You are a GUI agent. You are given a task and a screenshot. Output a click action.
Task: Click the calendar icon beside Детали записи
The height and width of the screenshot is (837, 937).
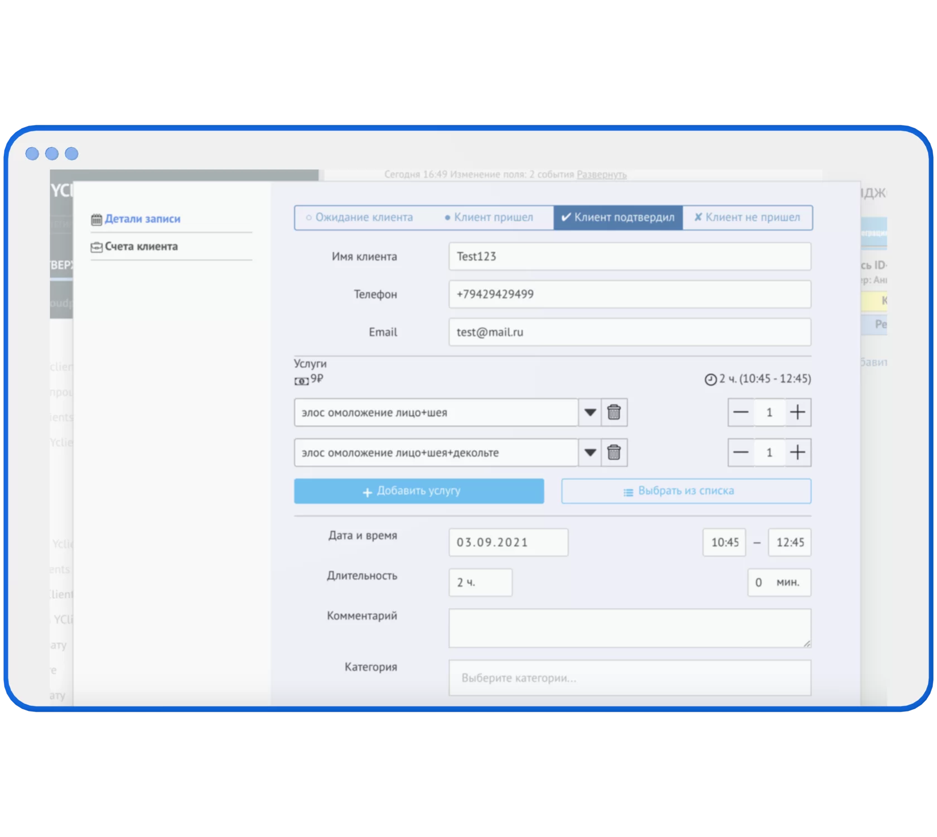tap(96, 219)
